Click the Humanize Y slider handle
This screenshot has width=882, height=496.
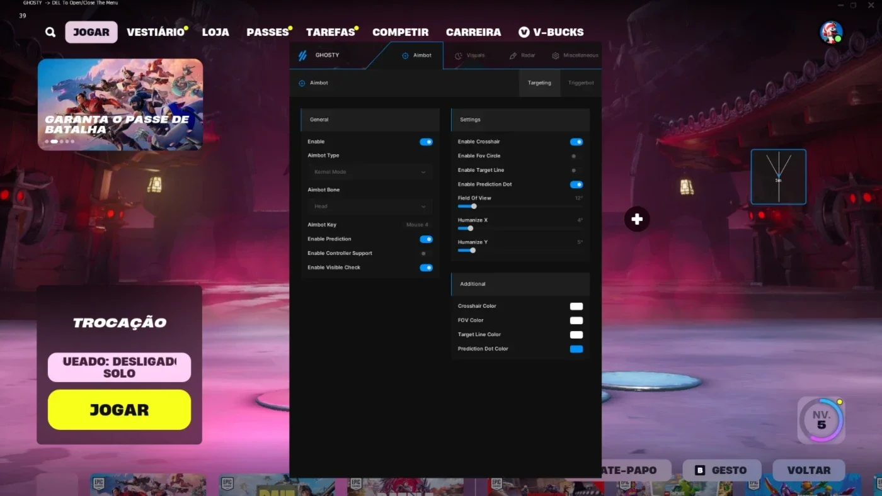tap(472, 251)
